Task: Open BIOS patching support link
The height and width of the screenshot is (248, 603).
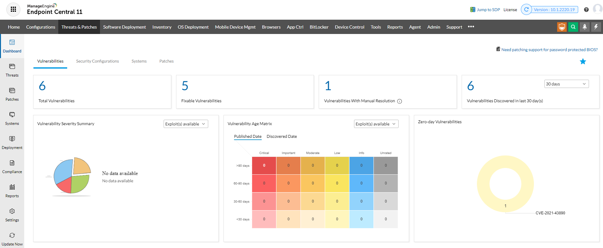Action: pos(550,50)
